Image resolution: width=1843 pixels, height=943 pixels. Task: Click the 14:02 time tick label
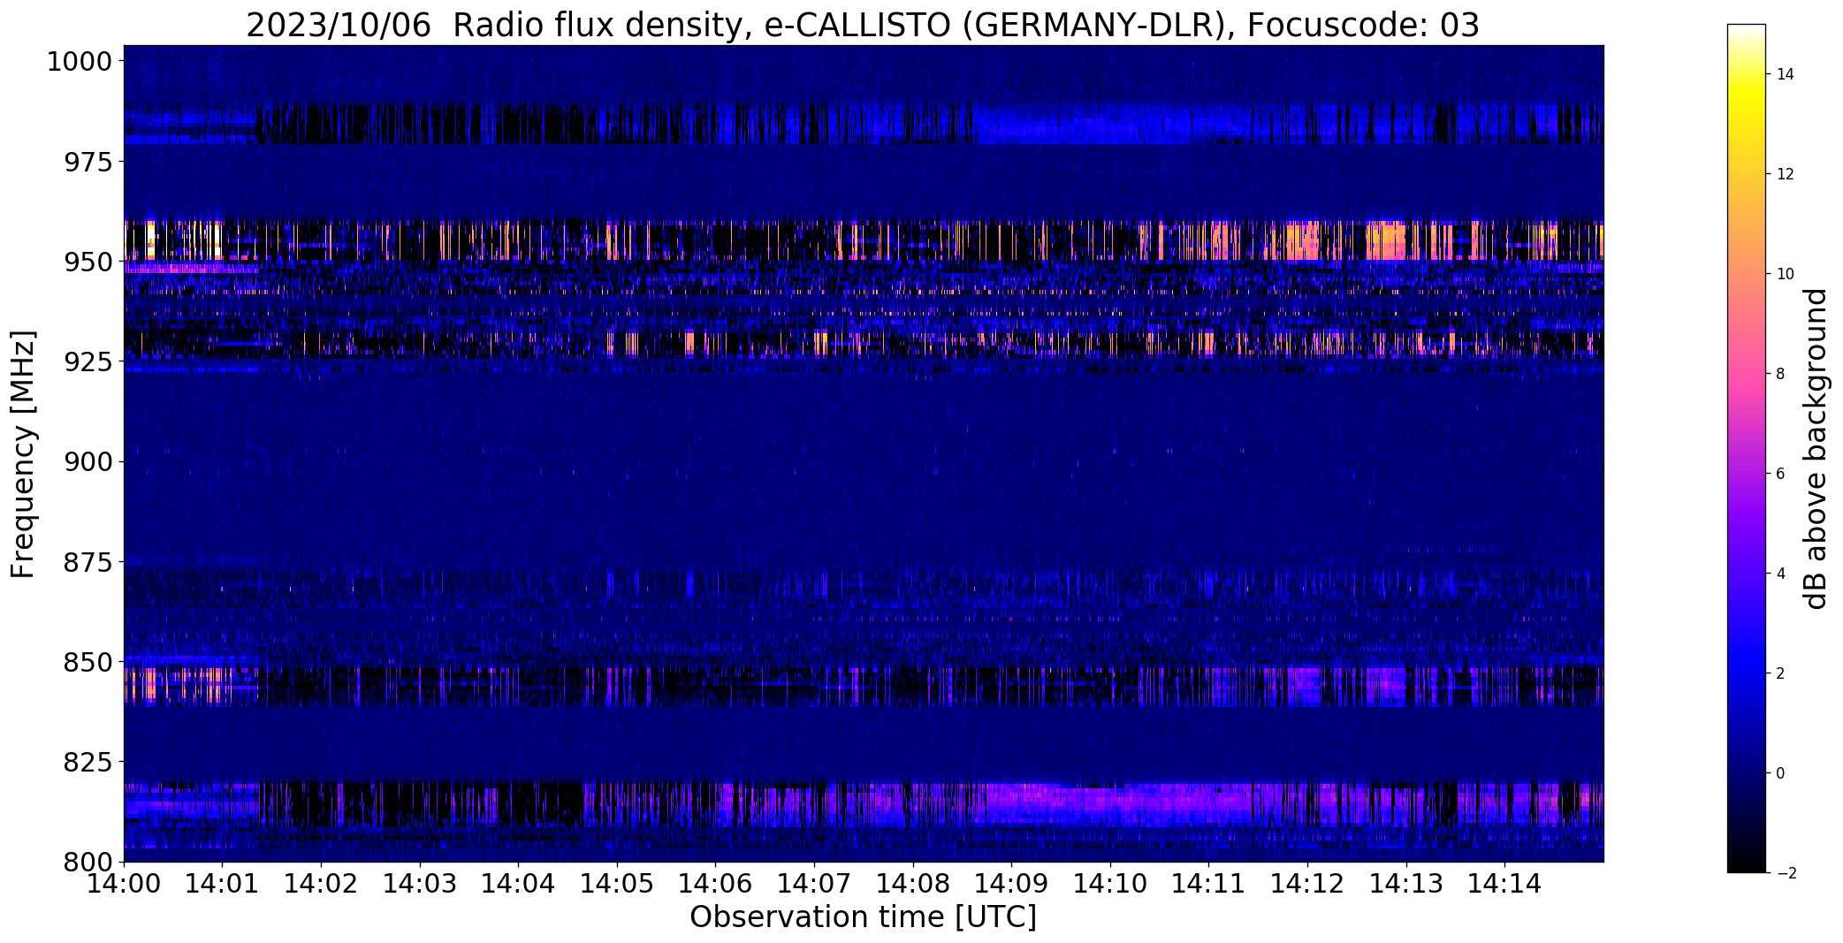(x=321, y=883)
